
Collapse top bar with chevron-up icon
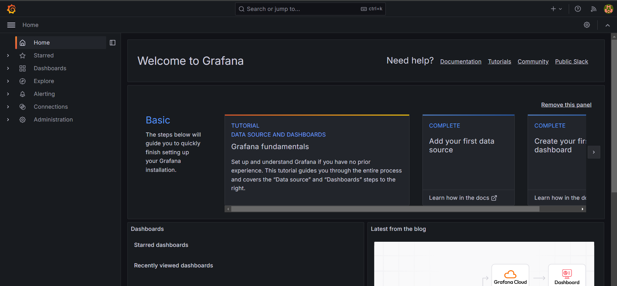tap(607, 25)
